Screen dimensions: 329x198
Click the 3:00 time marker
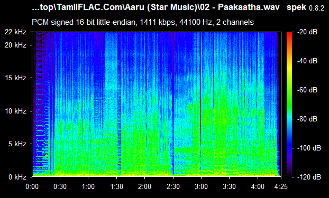[201, 186]
